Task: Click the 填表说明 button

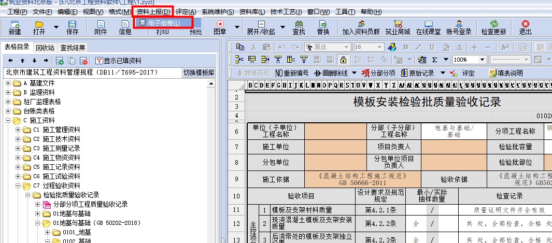Action: click(x=506, y=73)
